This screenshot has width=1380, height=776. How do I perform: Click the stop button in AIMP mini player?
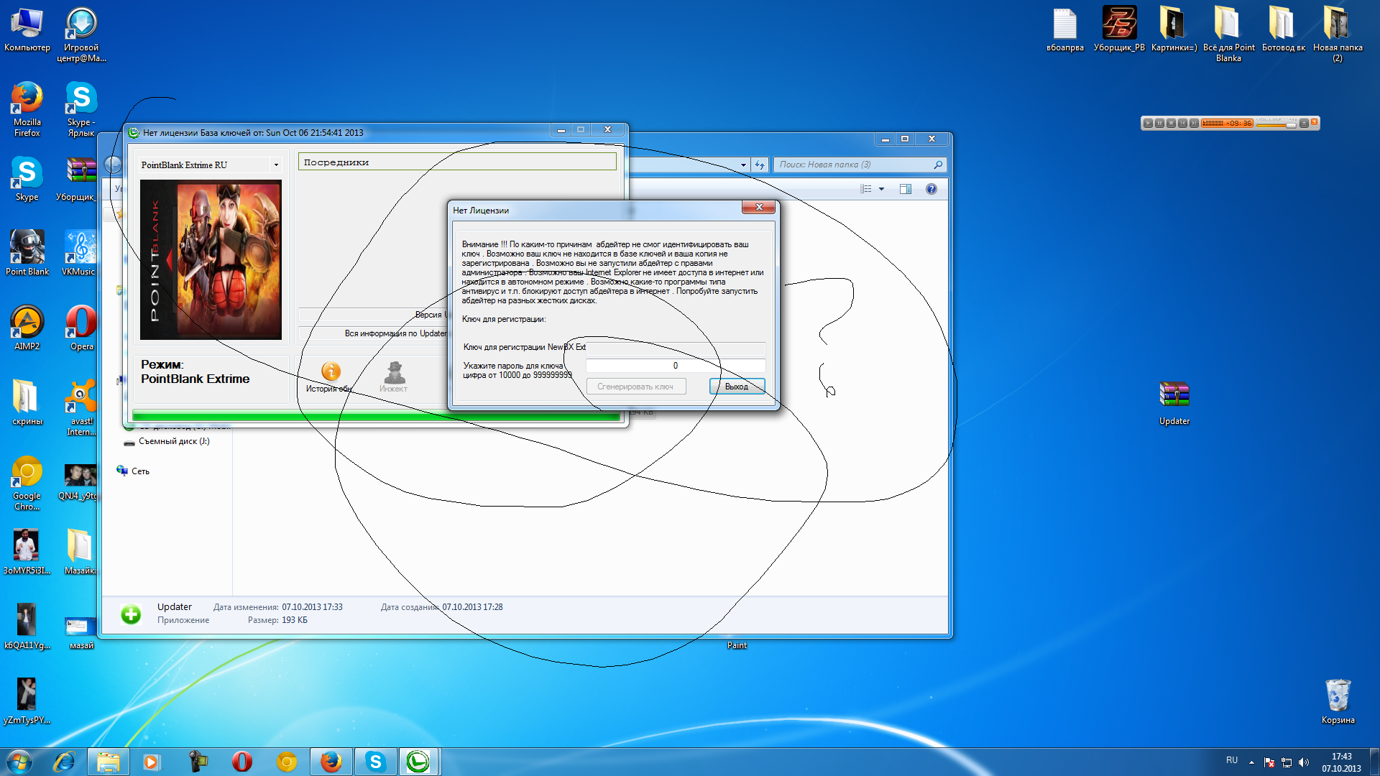coord(1171,124)
